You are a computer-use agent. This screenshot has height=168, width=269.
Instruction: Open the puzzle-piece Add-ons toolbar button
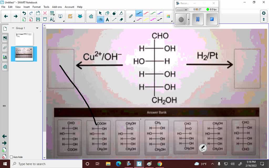pos(91,16)
